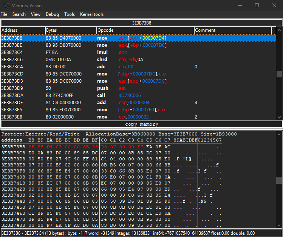
Task: Select the push eax instruction row
Action: coord(138,88)
